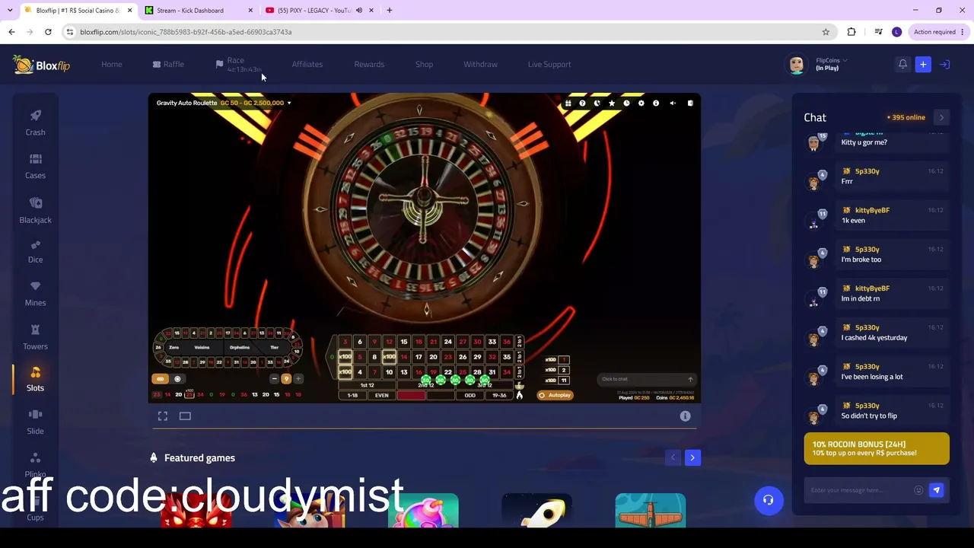974x548 pixels.
Task: Click the chat message input field
Action: coord(860,490)
